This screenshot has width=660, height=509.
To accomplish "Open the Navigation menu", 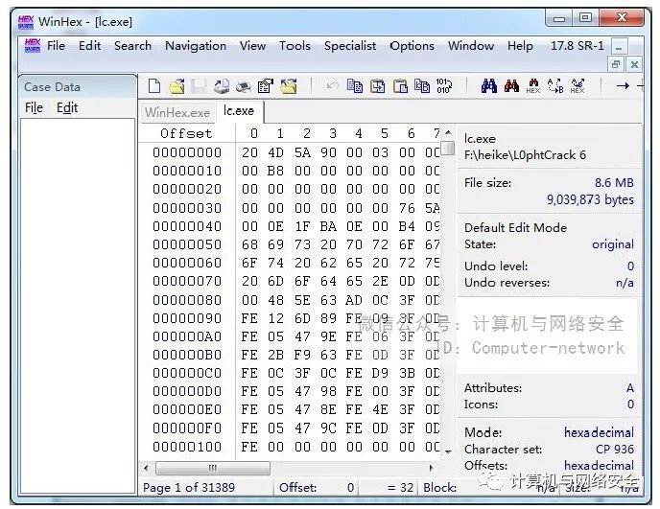I will [196, 45].
